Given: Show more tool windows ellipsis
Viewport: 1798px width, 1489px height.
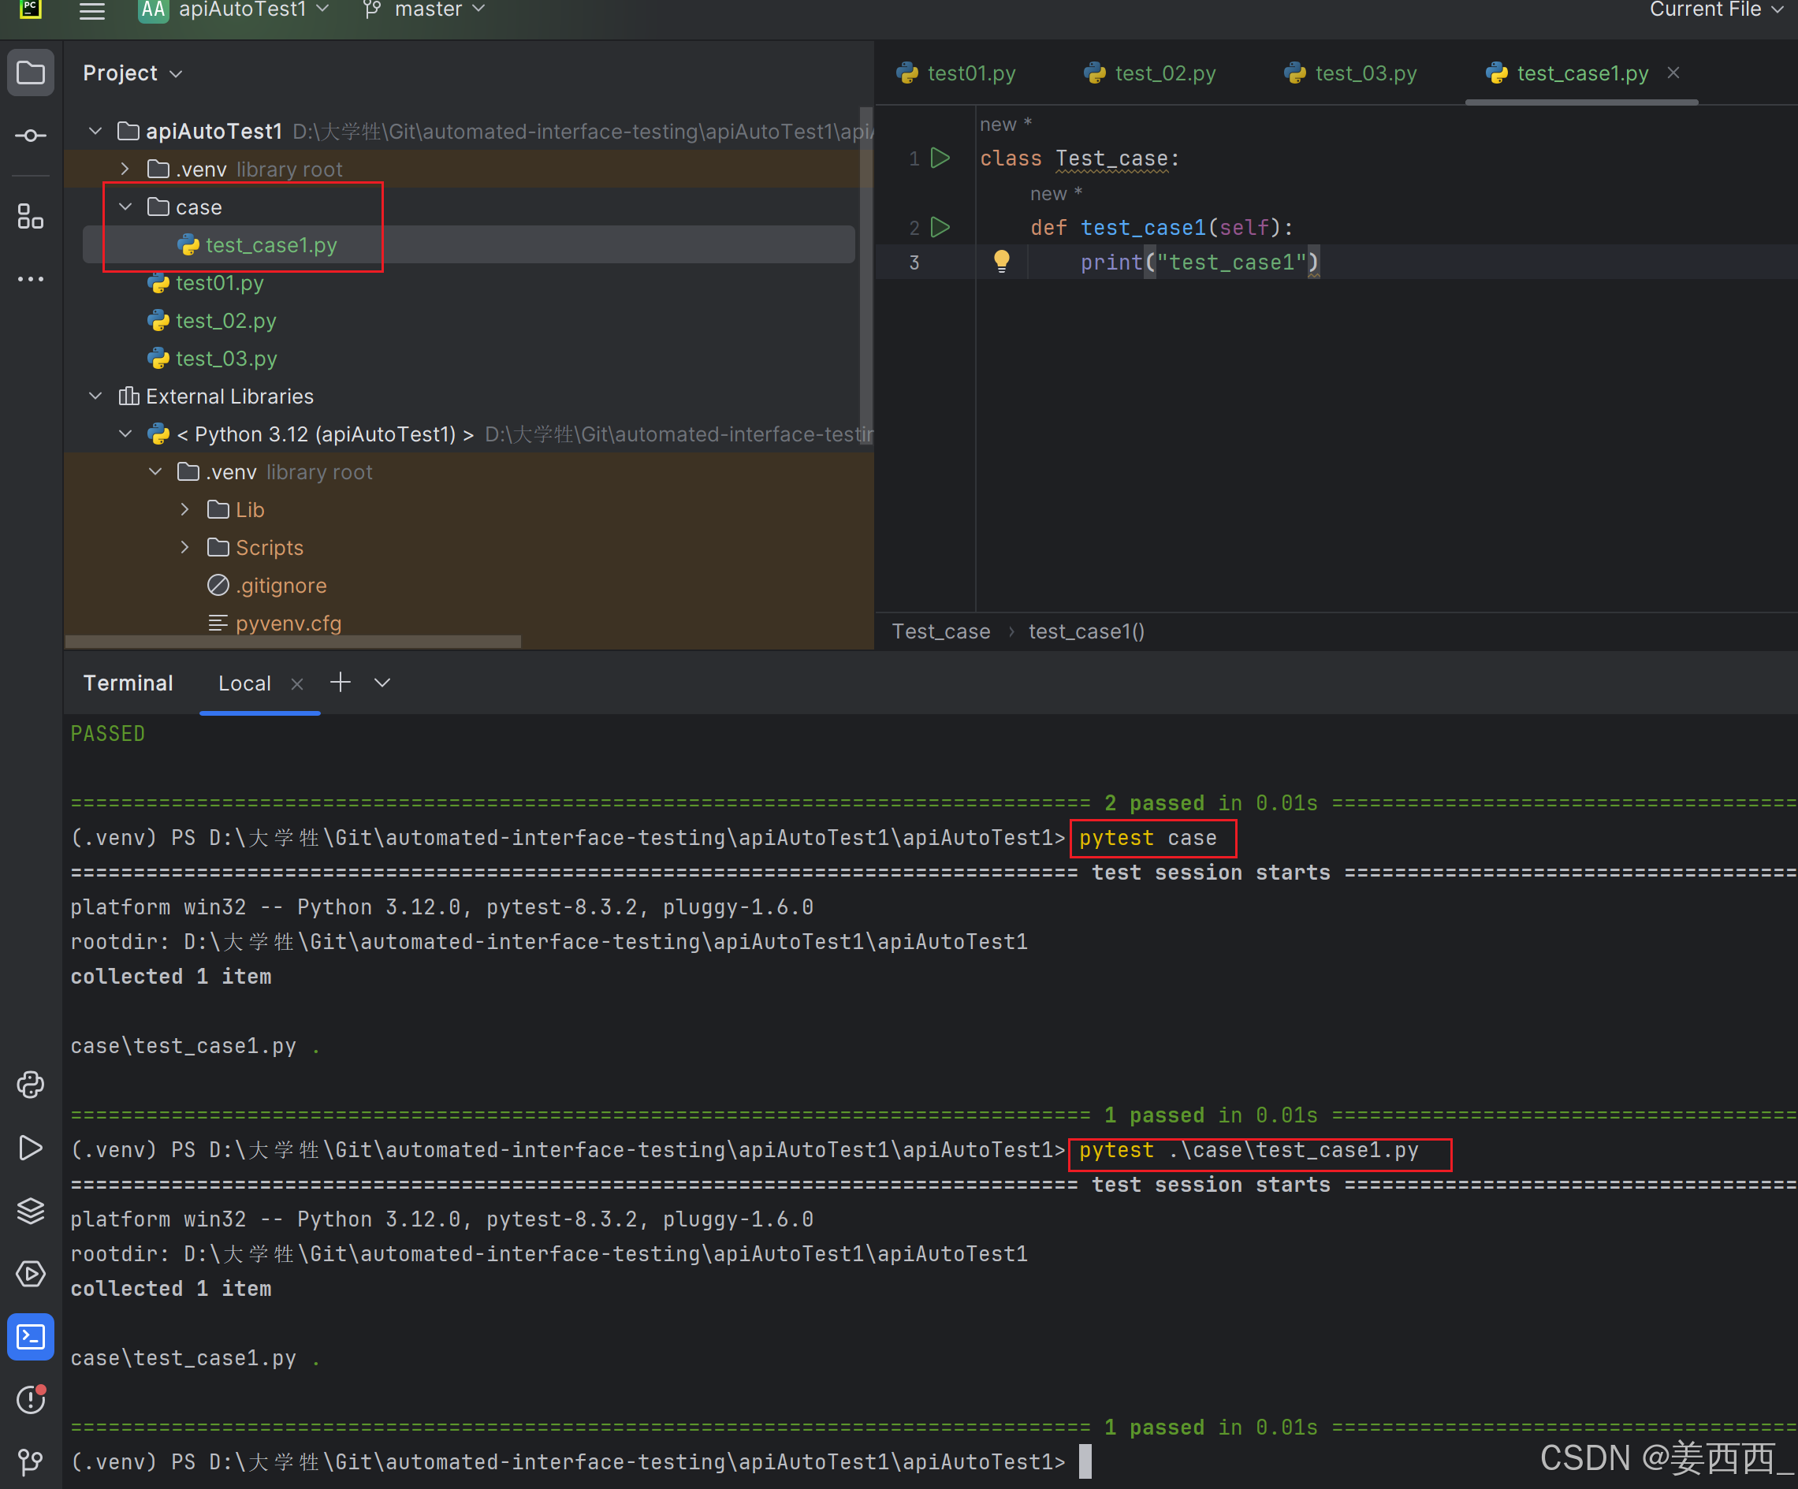Looking at the screenshot, I should pyautogui.click(x=31, y=279).
